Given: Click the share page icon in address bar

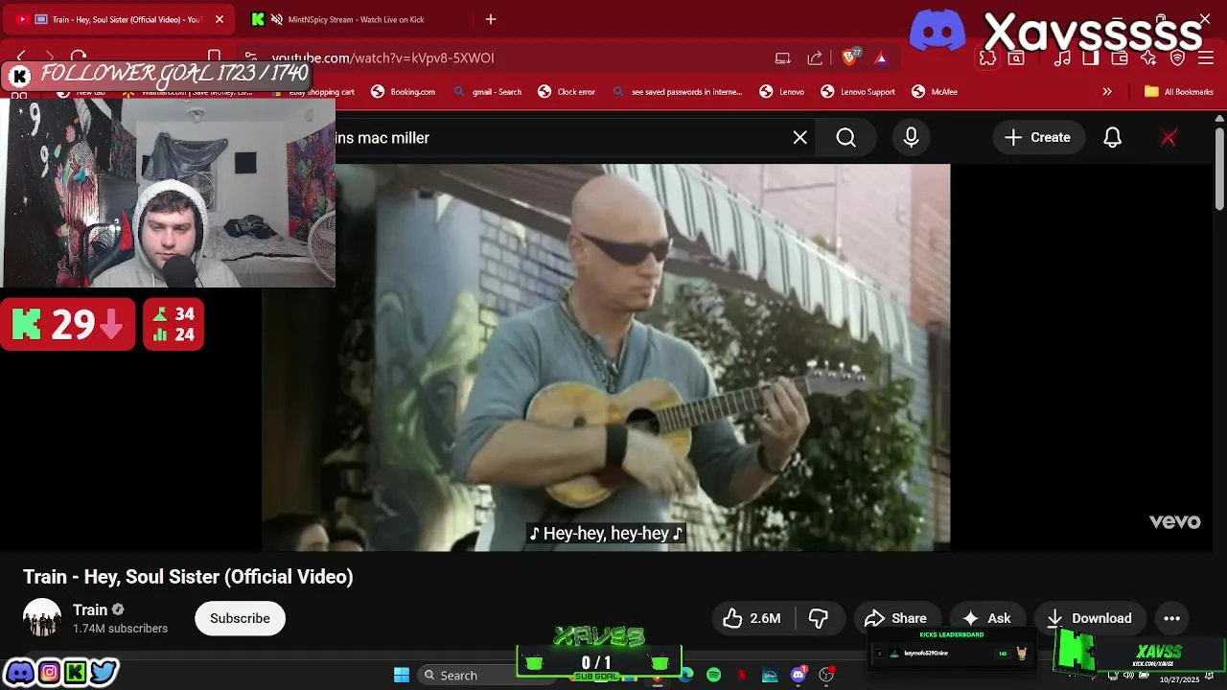Looking at the screenshot, I should pyautogui.click(x=815, y=57).
